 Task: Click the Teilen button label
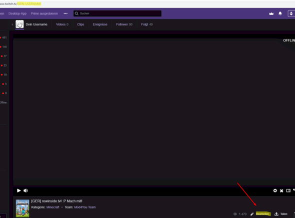coord(284,214)
